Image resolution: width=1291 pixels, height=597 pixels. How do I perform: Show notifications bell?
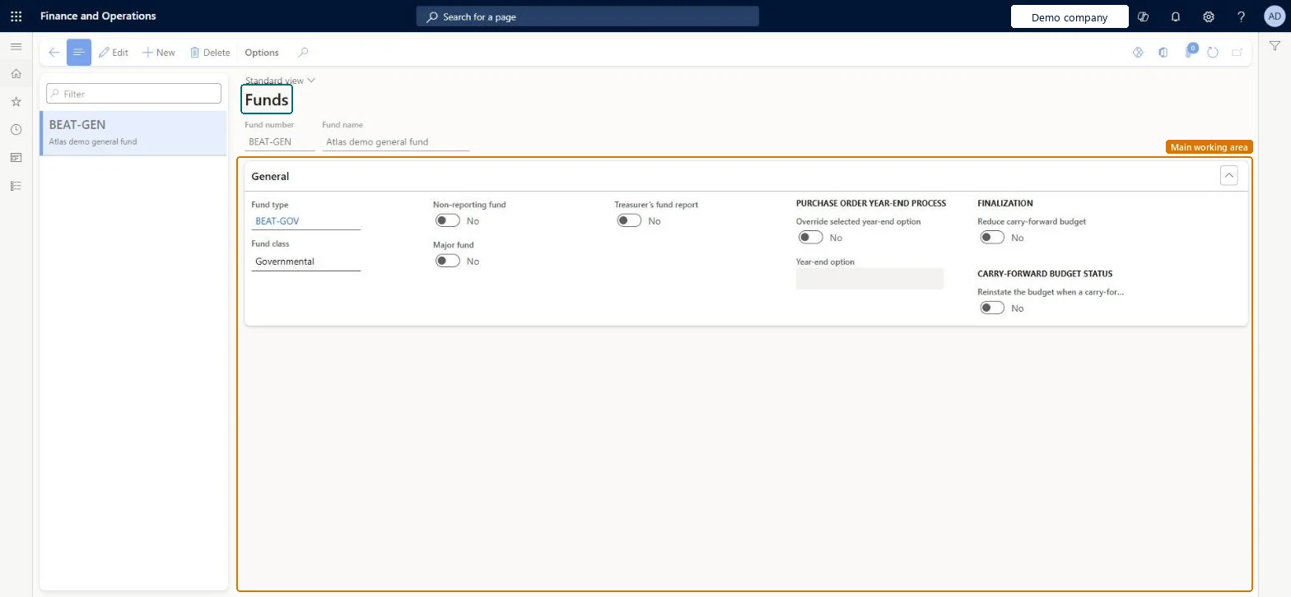(x=1176, y=16)
